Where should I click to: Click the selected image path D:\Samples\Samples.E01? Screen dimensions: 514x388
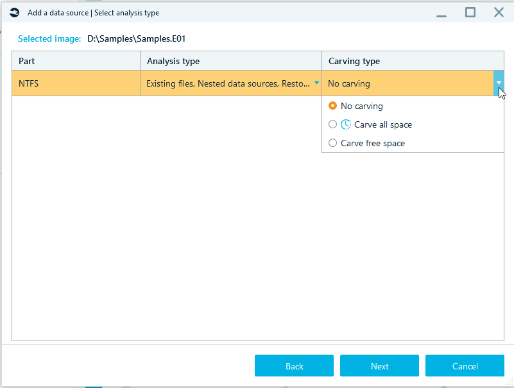[x=137, y=38]
